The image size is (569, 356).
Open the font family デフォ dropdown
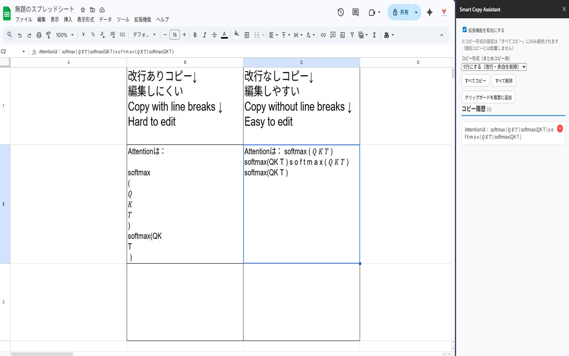click(144, 35)
